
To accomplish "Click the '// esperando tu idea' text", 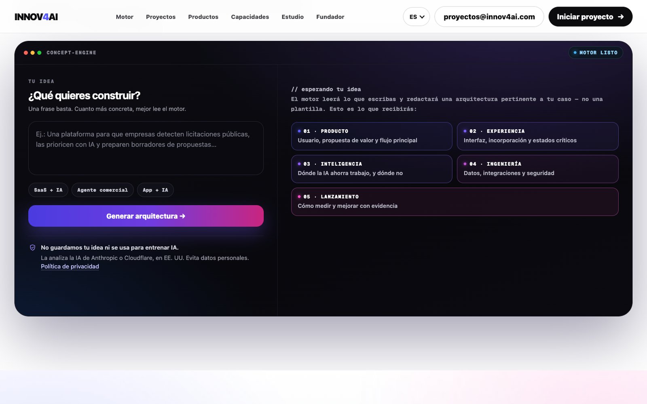I will (326, 89).
